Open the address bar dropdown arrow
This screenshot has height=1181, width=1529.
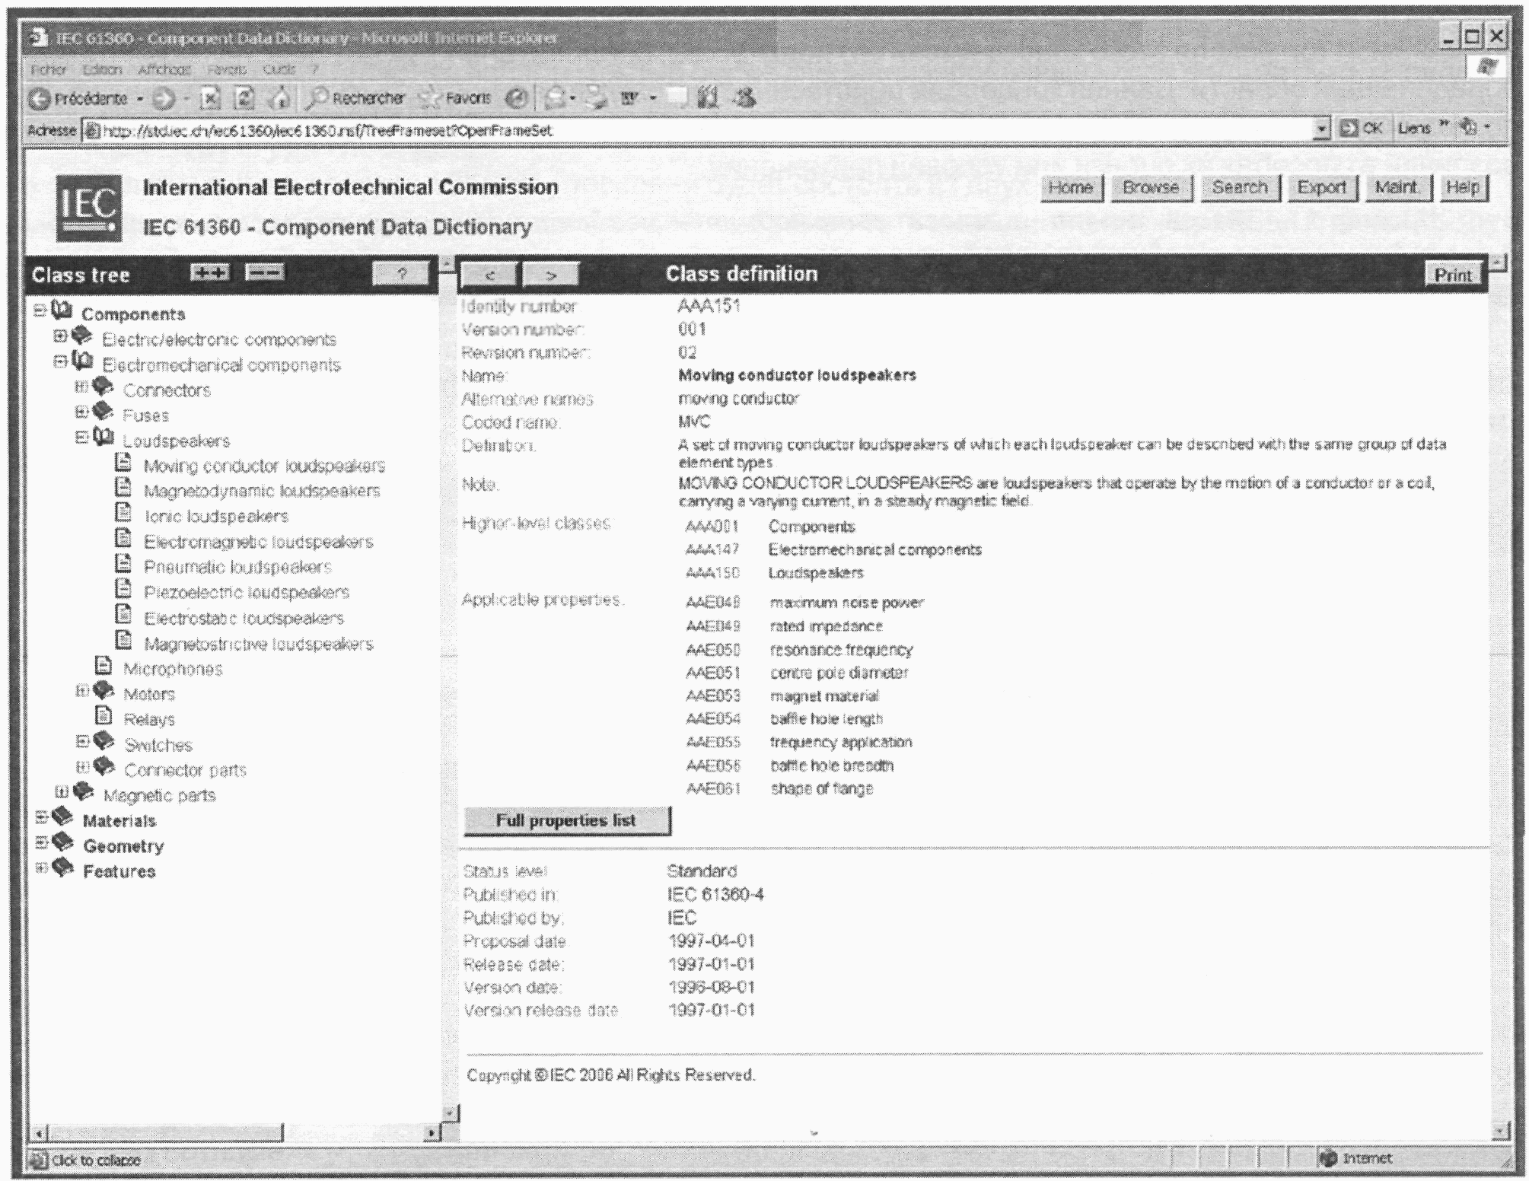coord(1322,129)
